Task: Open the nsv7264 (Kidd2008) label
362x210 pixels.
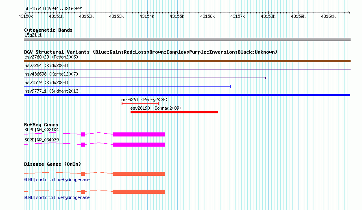Action: pos(46,65)
